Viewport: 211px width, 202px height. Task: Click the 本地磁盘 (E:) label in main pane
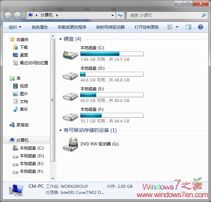[x=92, y=89]
